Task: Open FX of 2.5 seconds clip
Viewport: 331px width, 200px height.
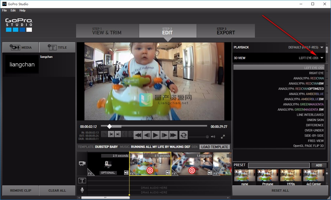Action: [x=90, y=173]
